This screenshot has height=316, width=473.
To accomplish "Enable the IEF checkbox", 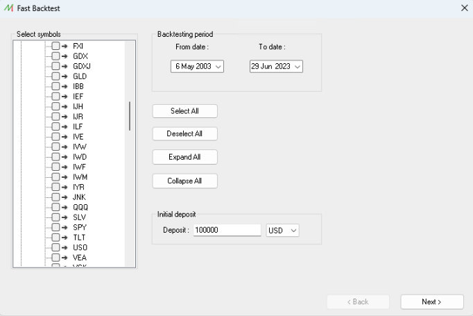I will point(55,96).
